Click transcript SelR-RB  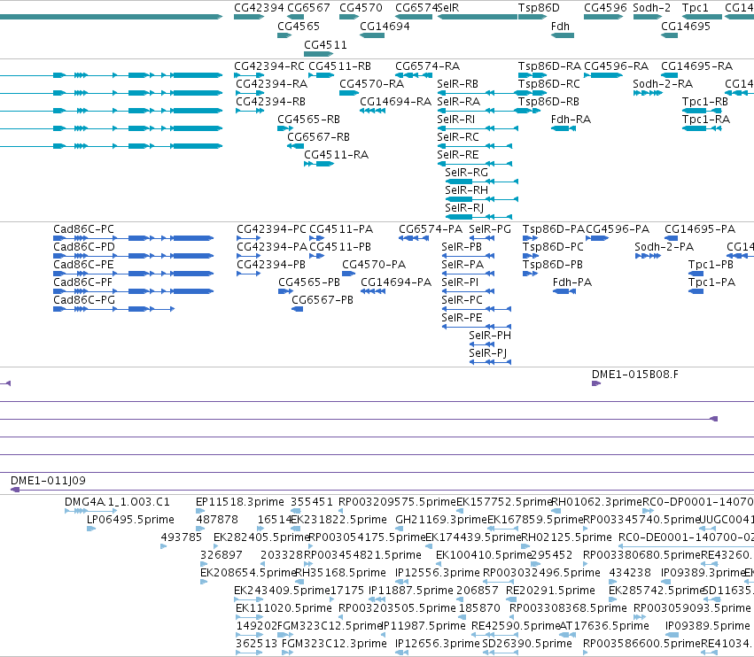click(x=478, y=93)
